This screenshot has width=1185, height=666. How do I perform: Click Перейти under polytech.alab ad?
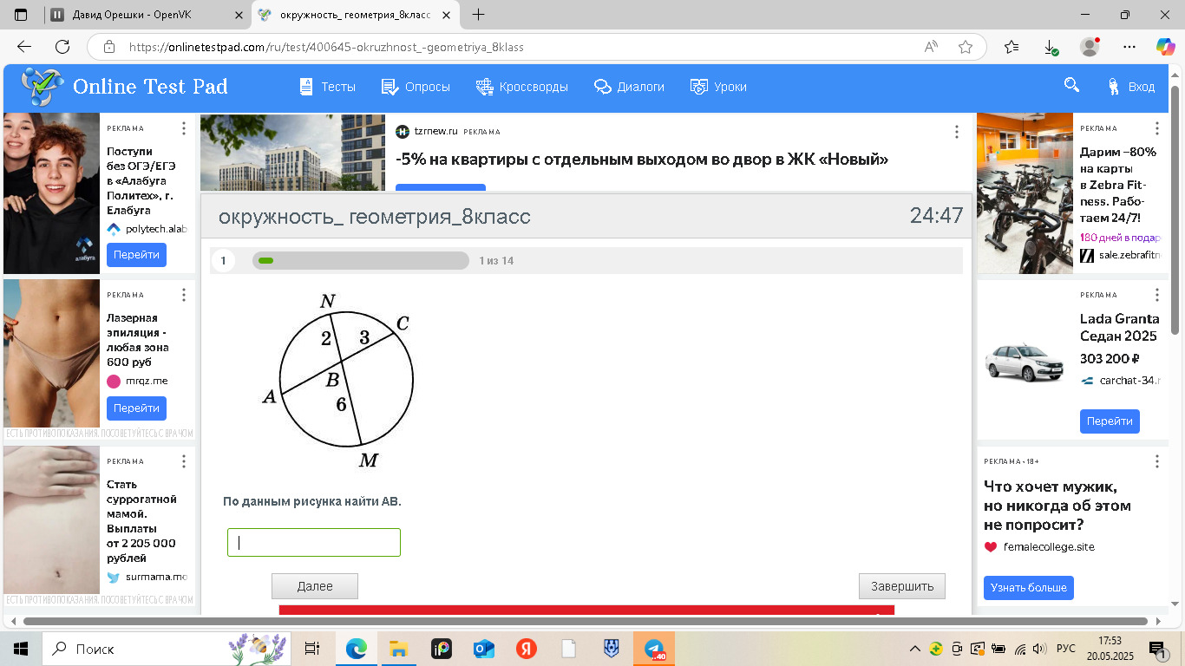[136, 255]
